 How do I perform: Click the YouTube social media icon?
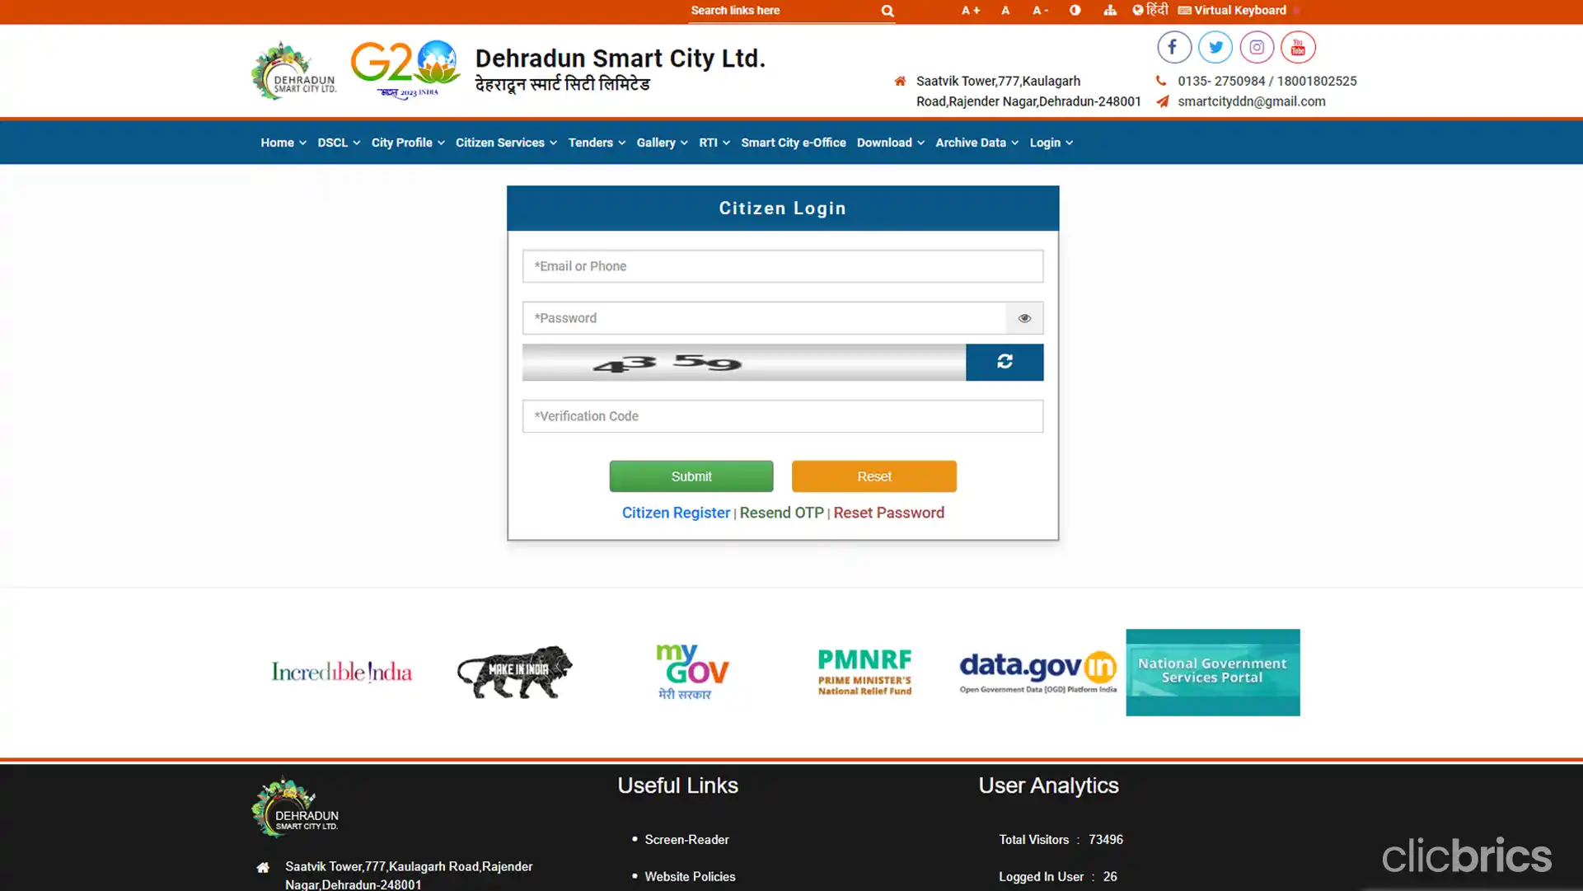point(1298,47)
